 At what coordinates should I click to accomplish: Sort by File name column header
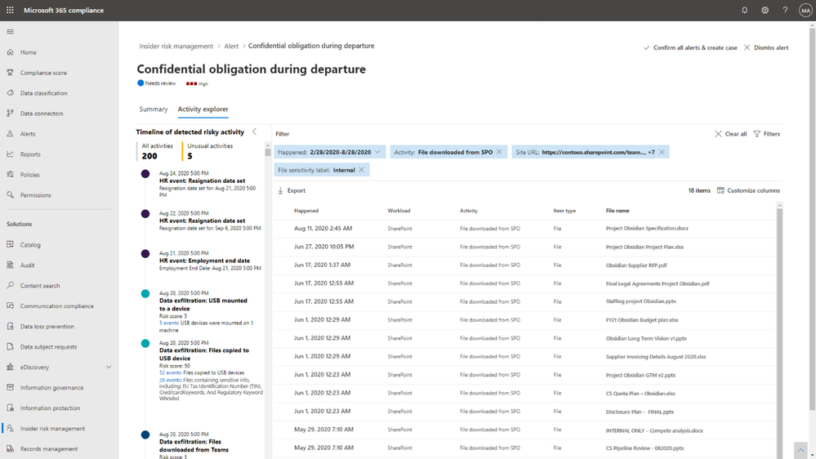click(618, 211)
